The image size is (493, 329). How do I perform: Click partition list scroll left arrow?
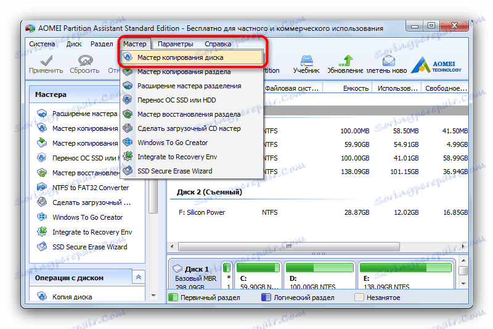[x=172, y=246]
